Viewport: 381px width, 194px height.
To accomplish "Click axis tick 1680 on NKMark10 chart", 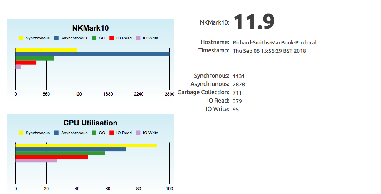I will [x=108, y=94].
